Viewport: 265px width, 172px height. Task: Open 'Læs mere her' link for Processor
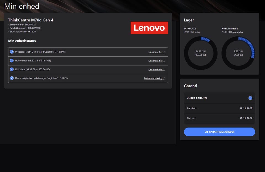156,52
